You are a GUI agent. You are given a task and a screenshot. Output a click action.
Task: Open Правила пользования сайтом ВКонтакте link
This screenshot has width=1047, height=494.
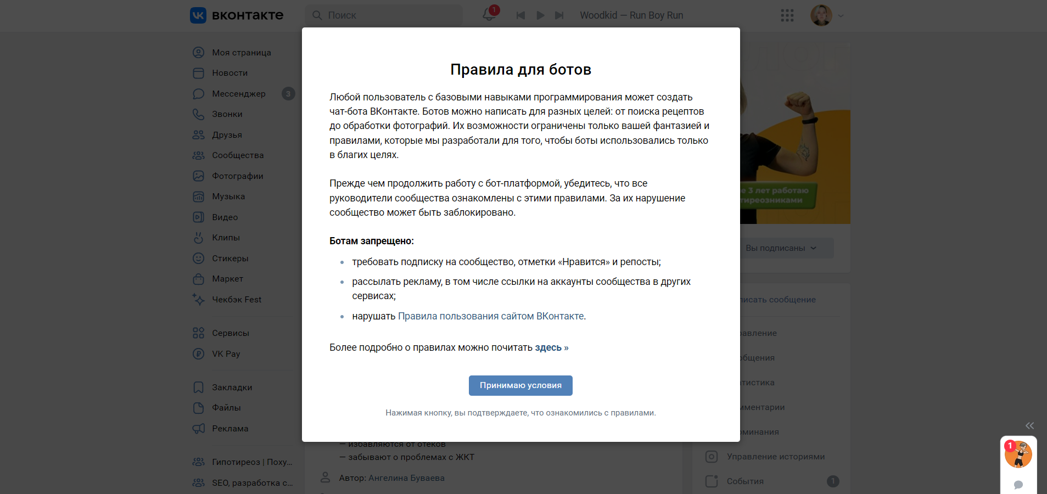(x=491, y=316)
